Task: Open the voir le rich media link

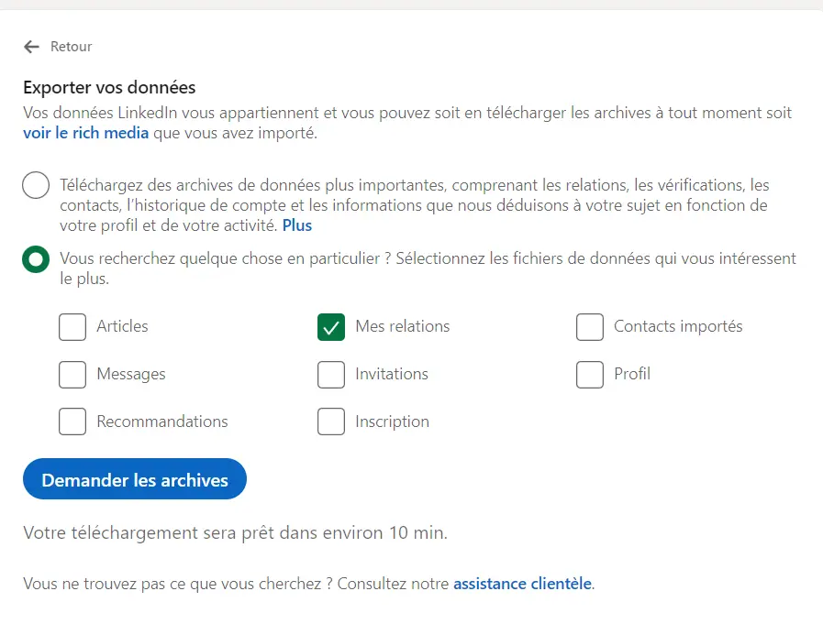Action: click(85, 132)
